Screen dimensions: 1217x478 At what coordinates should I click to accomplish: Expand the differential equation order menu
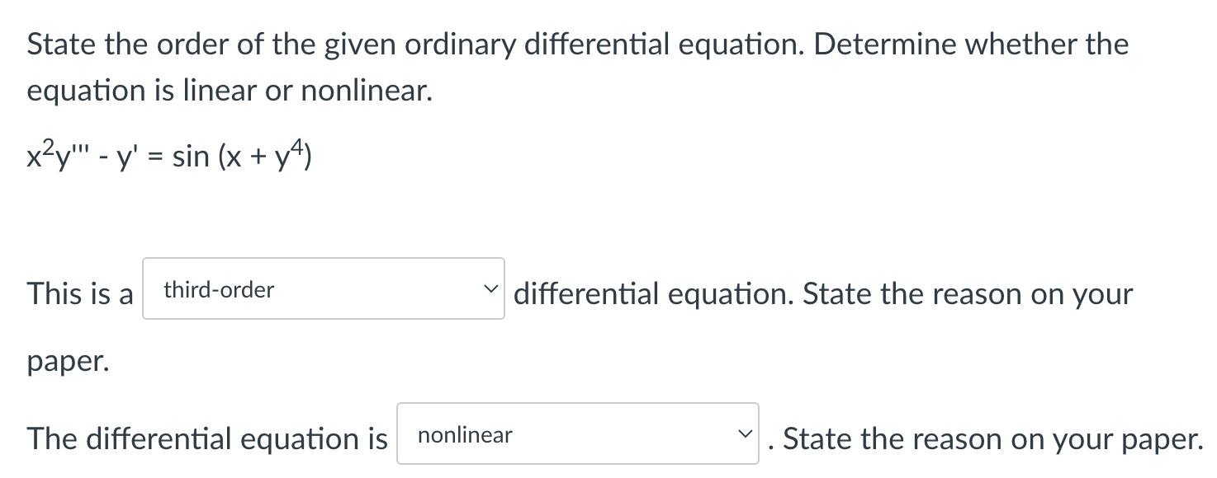pyautogui.click(x=322, y=290)
